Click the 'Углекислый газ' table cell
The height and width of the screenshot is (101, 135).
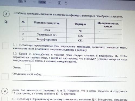47,35
